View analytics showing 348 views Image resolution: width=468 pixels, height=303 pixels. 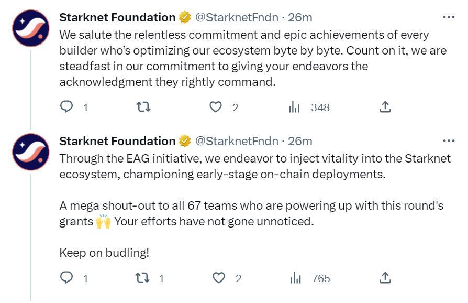(296, 107)
